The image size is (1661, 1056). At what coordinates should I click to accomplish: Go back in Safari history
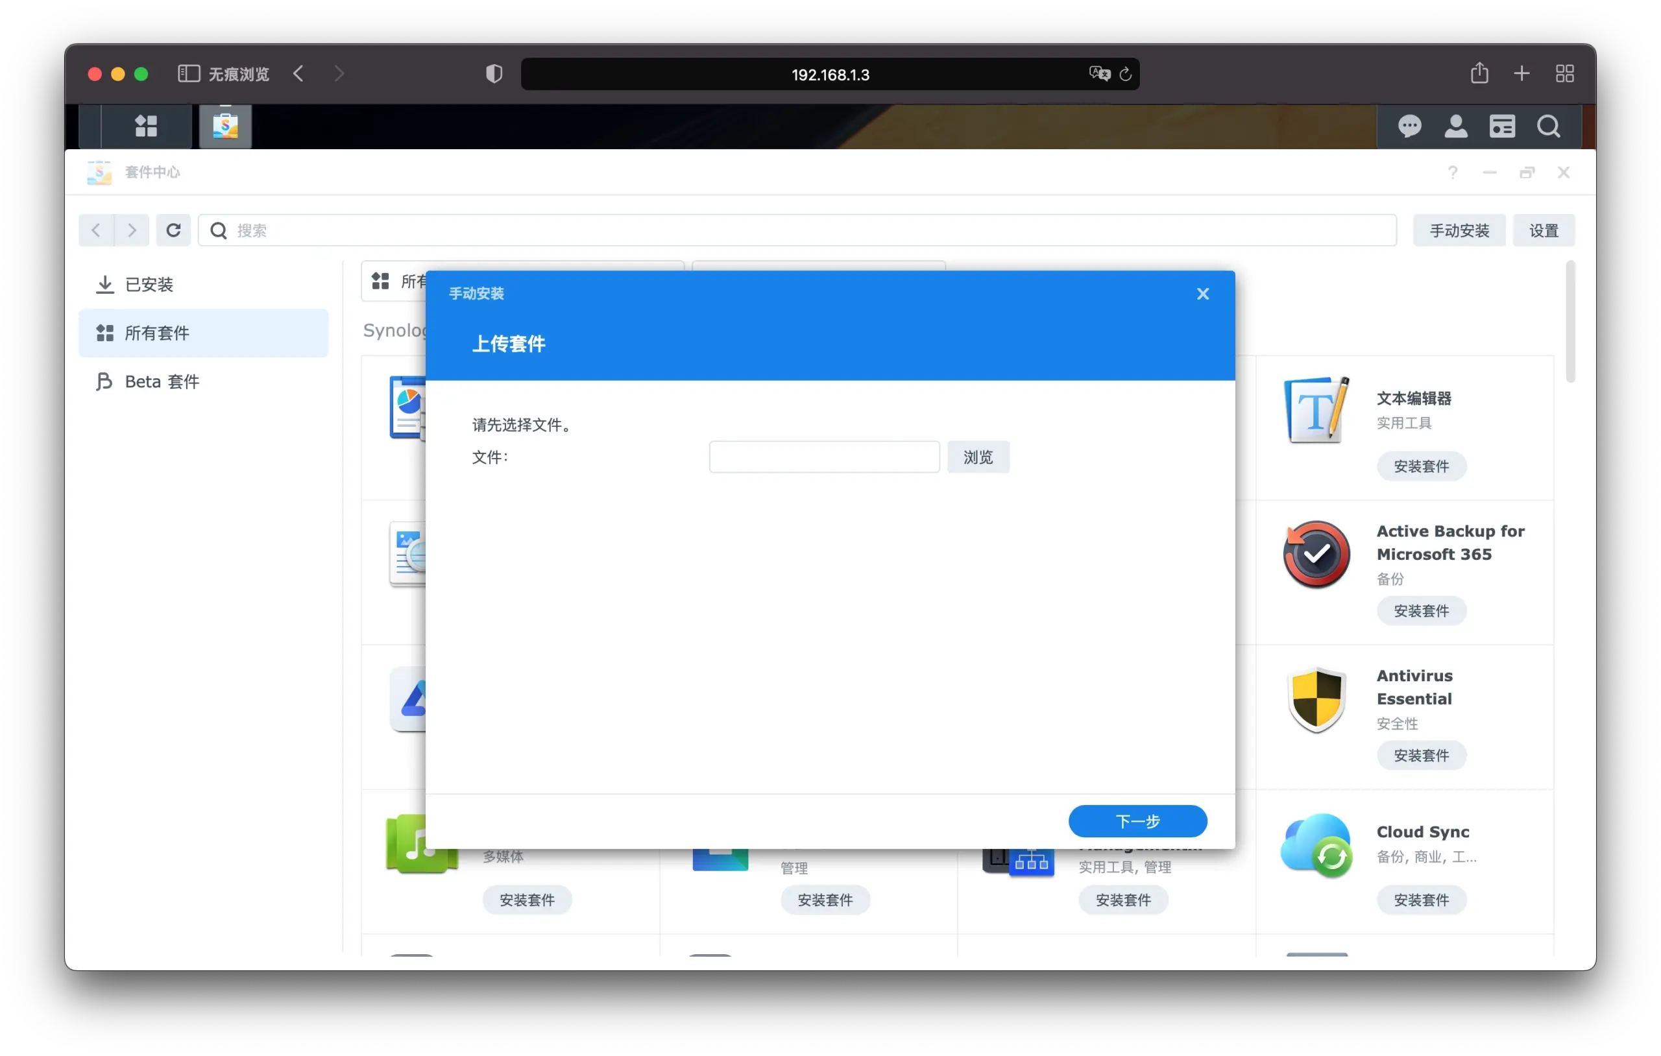pyautogui.click(x=298, y=73)
